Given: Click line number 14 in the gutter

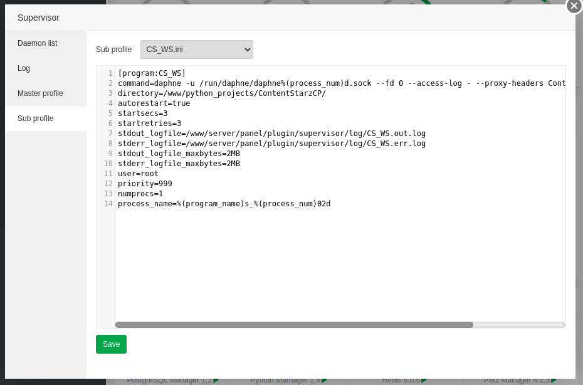Looking at the screenshot, I should pos(108,204).
